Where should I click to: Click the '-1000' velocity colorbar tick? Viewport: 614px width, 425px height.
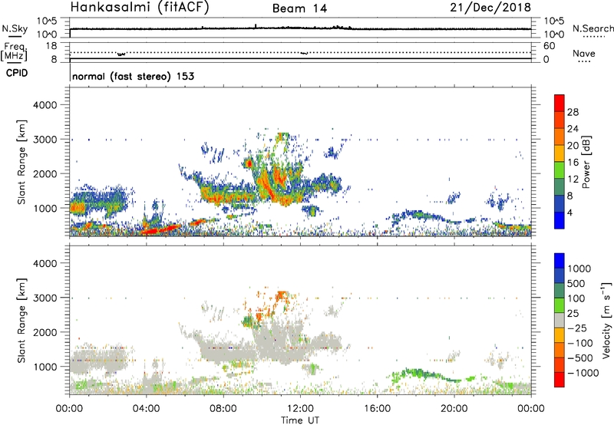(583, 373)
